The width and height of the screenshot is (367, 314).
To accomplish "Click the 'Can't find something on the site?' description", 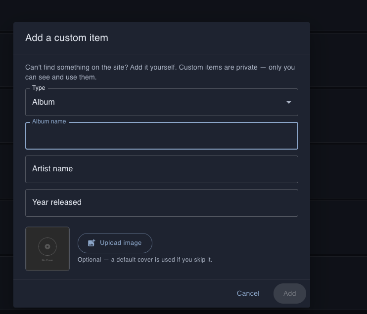I will coord(160,72).
